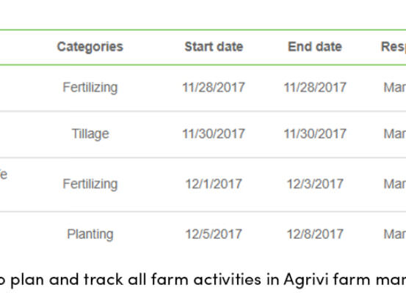This screenshot has width=406, height=293.
Task: Sort by the Start date column header
Action: pyautogui.click(x=214, y=47)
